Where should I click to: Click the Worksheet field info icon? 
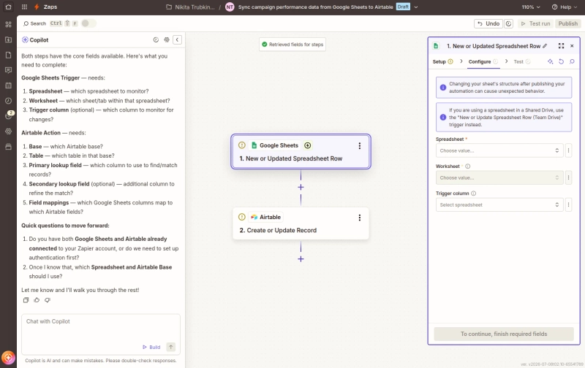tap(467, 166)
